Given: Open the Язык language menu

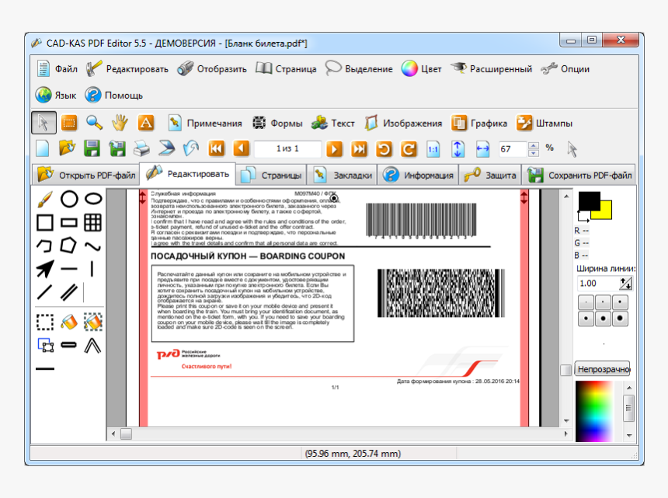Looking at the screenshot, I should [x=56, y=96].
